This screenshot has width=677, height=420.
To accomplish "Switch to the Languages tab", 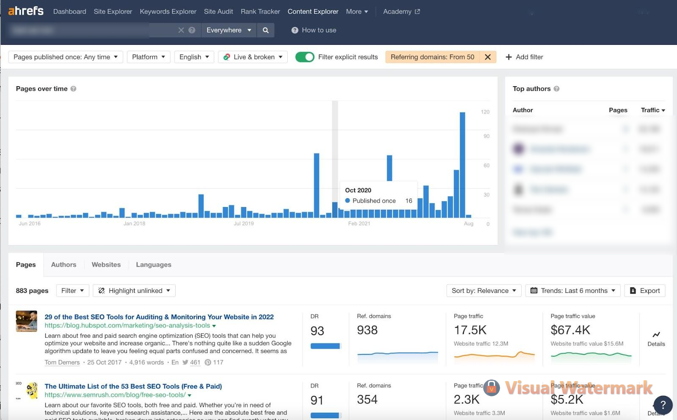I will pos(154,265).
